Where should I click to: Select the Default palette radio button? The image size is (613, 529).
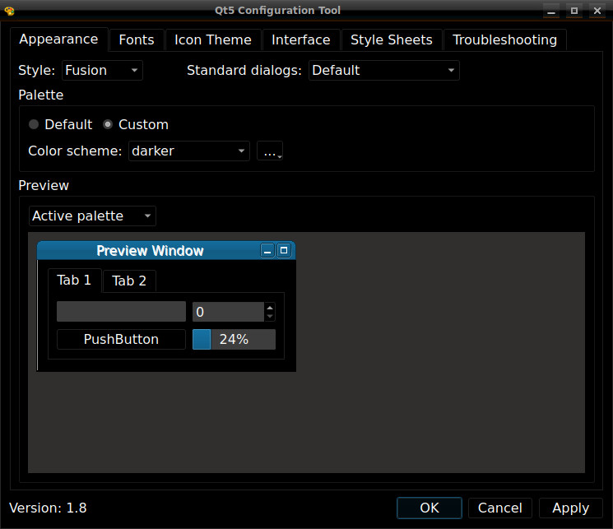[61, 124]
